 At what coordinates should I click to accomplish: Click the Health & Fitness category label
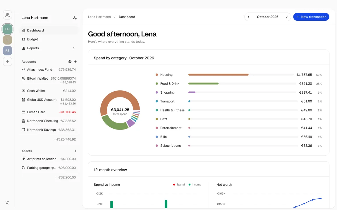click(172, 110)
